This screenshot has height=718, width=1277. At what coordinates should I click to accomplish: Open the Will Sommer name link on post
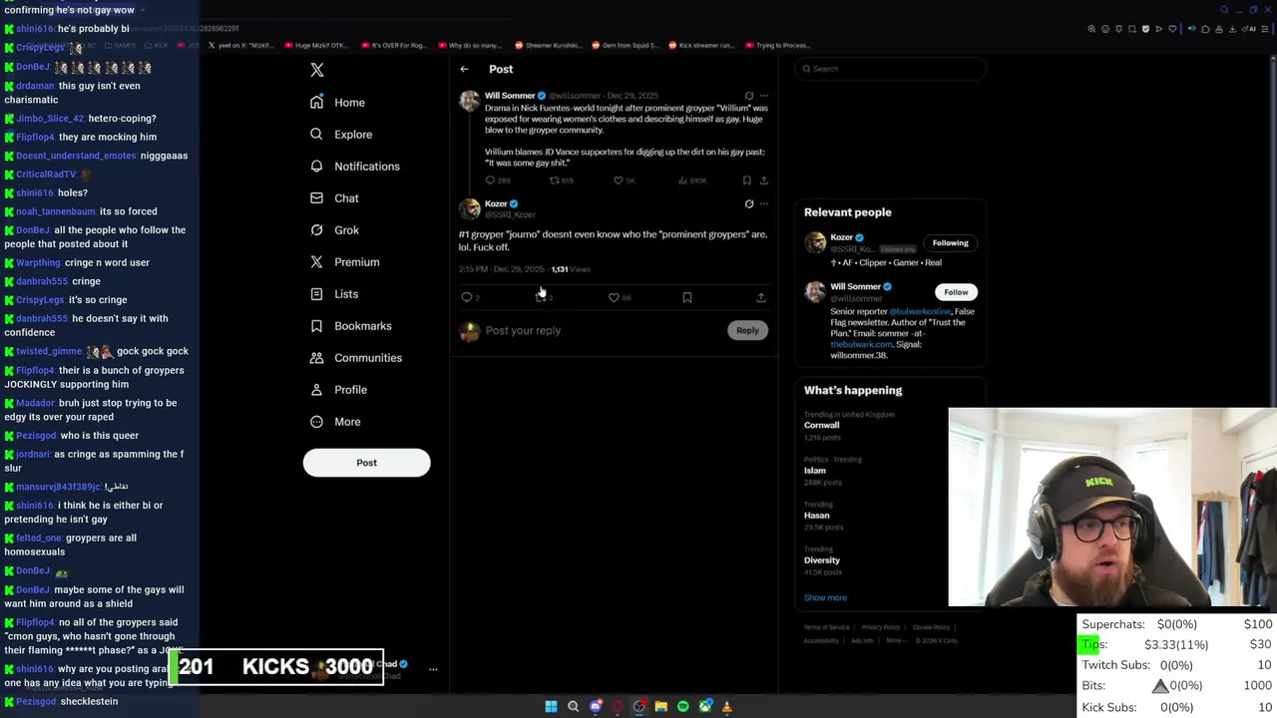click(510, 96)
